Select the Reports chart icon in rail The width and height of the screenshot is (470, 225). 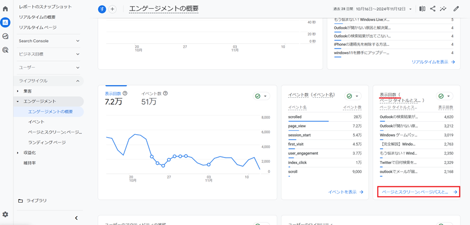pos(5,22)
